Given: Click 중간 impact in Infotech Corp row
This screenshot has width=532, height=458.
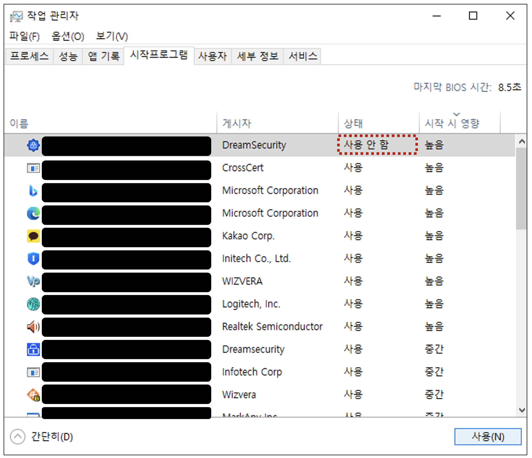Looking at the screenshot, I should [x=434, y=372].
